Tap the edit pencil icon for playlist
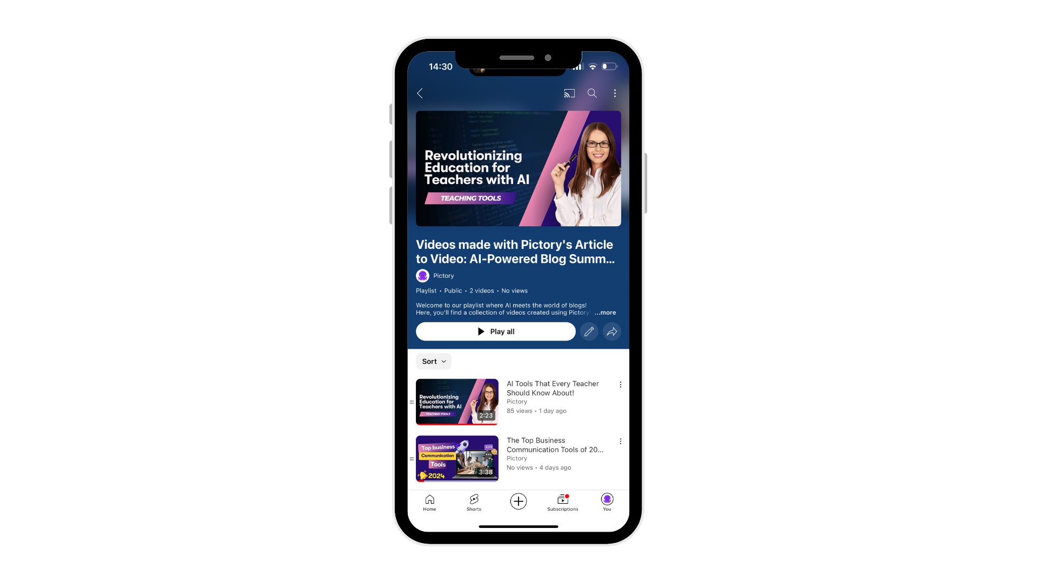This screenshot has height=583, width=1037. coord(589,332)
